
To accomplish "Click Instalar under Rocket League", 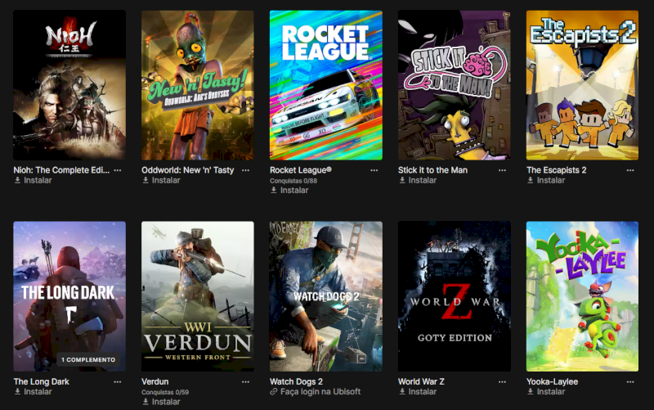I will click(289, 191).
